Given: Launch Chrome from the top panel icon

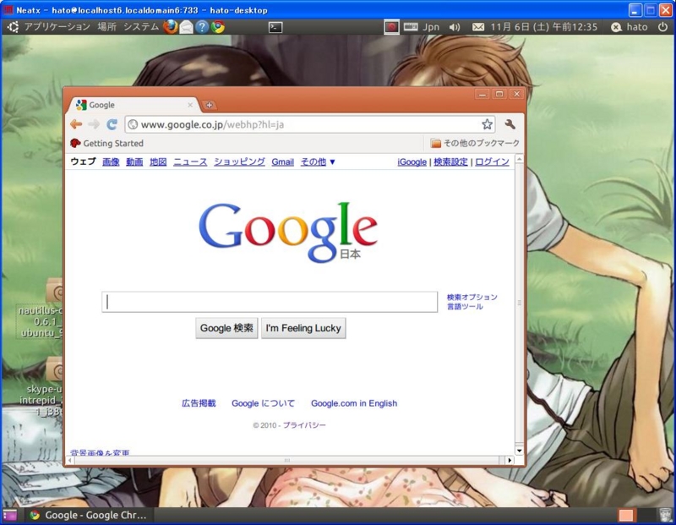Looking at the screenshot, I should [218, 27].
